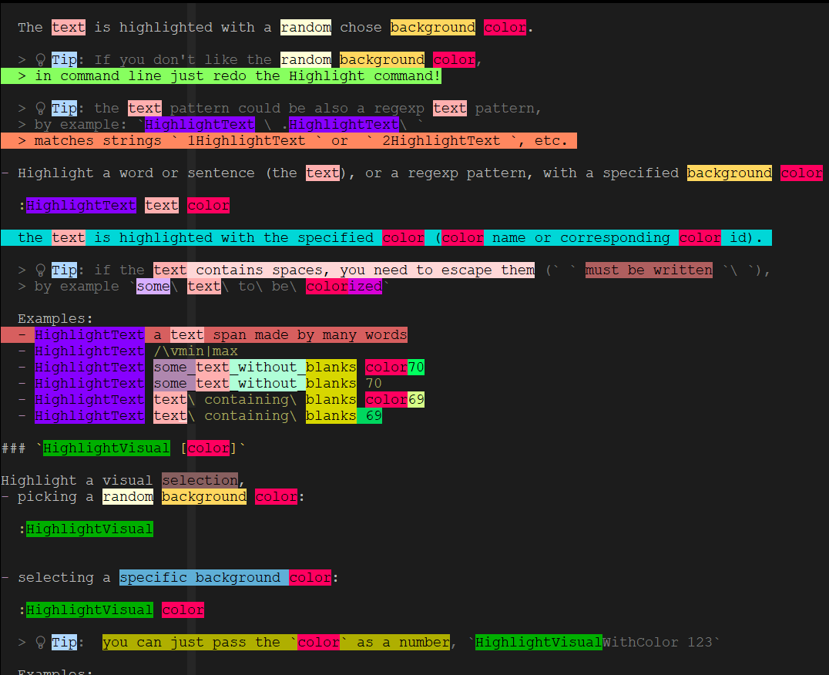Click the purple word "some" in the "by example" line
This screenshot has height=675, width=829.
click(153, 287)
